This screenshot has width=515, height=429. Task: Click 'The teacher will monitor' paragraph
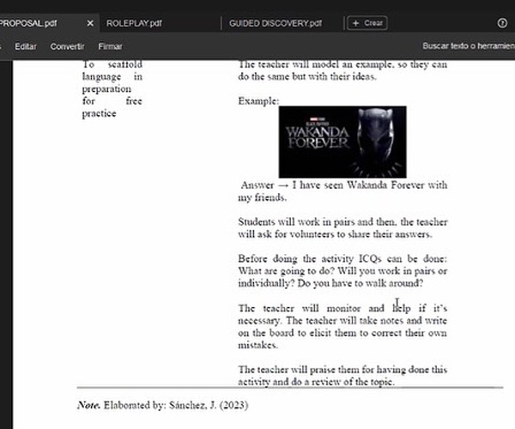[x=342, y=327]
